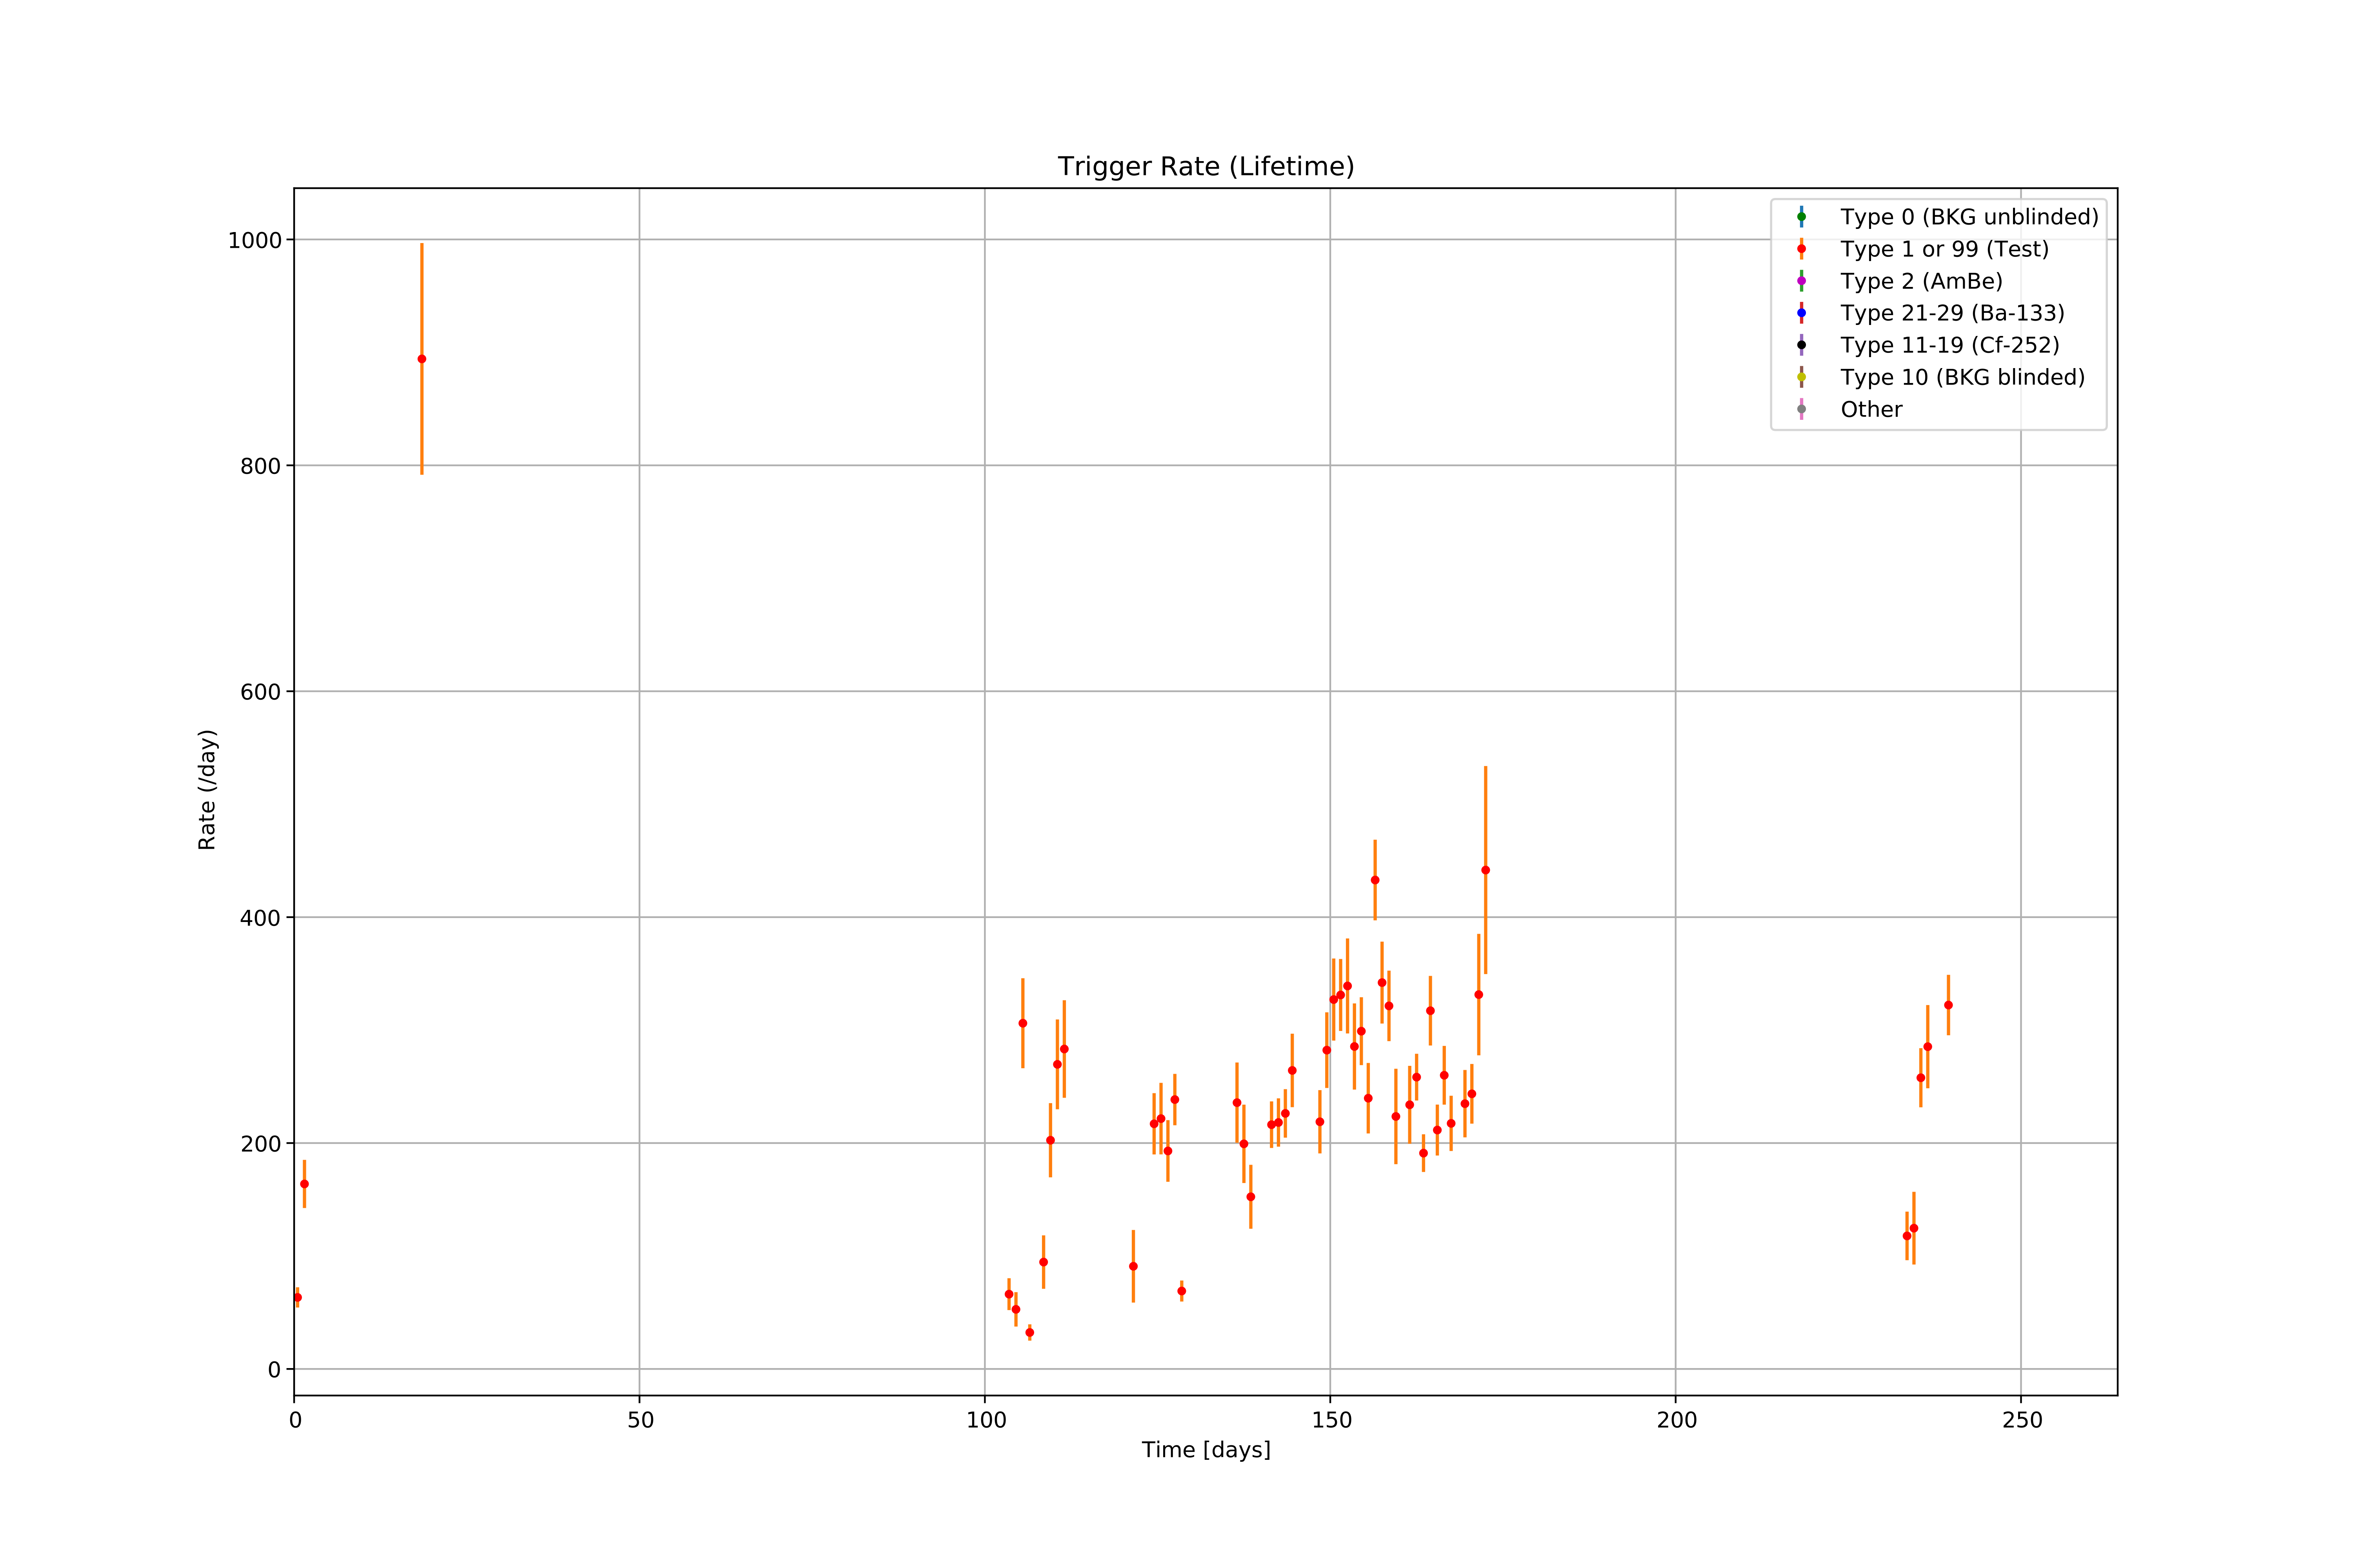Click the magenta AmBe legend marker
The image size is (2353, 1568).
point(1802,281)
